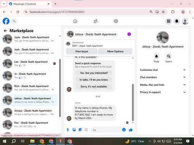Send quick reply 'Yes. Are you interested?'
Image resolution: width=194 pixels, height=145 pixels.
(94, 73)
